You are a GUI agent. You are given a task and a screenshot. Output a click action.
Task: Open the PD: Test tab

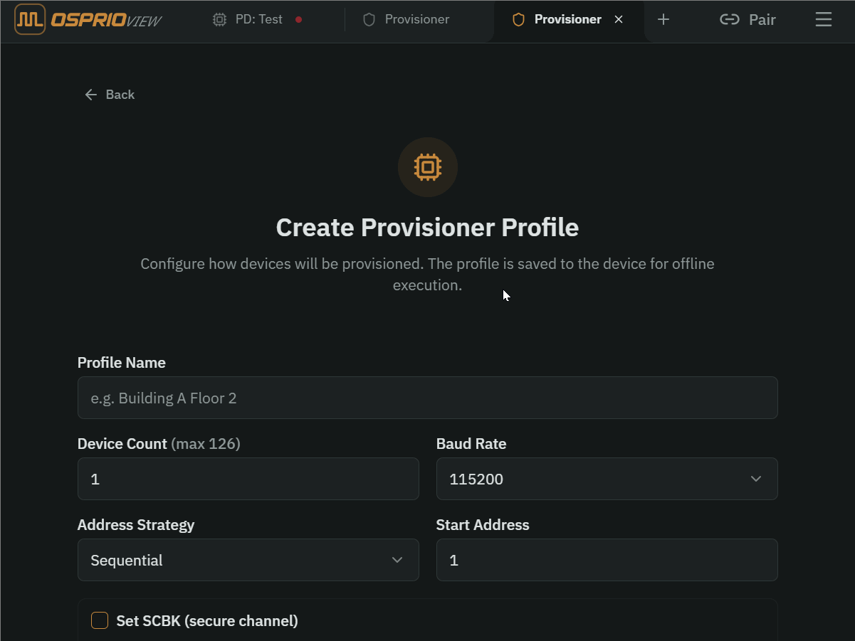click(258, 20)
